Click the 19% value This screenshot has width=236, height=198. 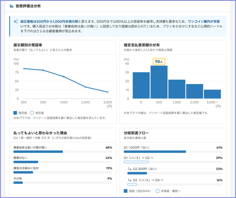pos(109,168)
